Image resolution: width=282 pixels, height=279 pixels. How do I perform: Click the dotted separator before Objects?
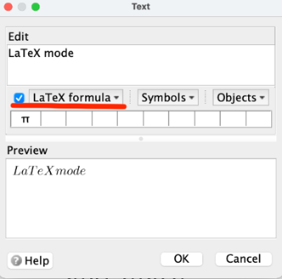(x=206, y=97)
